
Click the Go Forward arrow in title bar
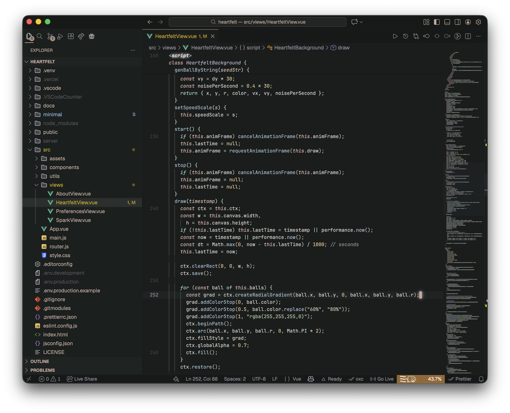pyautogui.click(x=160, y=22)
